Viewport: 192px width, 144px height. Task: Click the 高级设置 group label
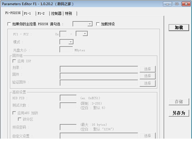(19, 92)
